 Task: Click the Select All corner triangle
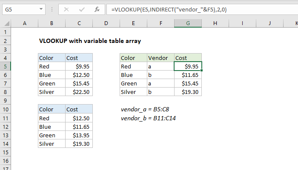pos(7,23)
